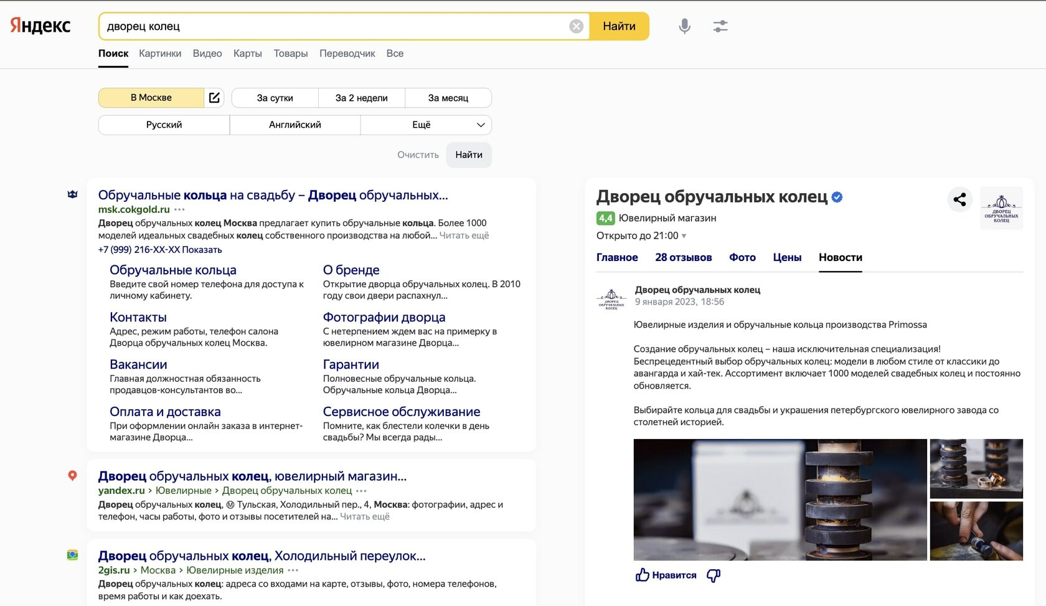The image size is (1046, 606).
Task: Select the За 2 недели time filter
Action: coord(362,98)
